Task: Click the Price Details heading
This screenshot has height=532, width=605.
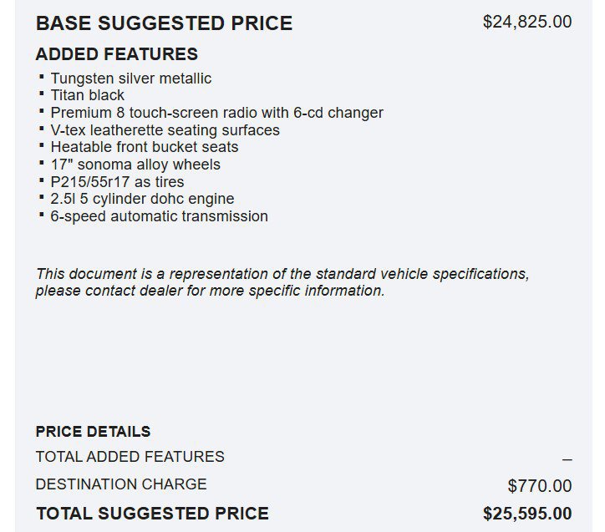Action: 93,432
